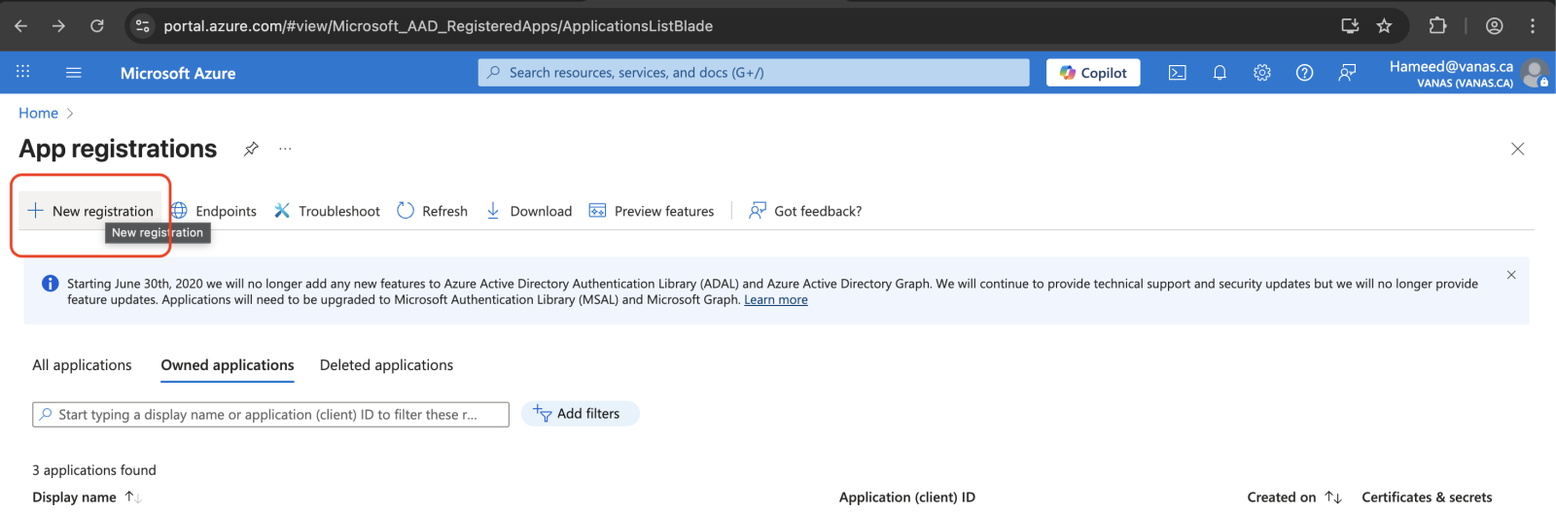The image size is (1556, 512).
Task: Click the blue info icon in the ADAL notice
Action: pos(50,284)
